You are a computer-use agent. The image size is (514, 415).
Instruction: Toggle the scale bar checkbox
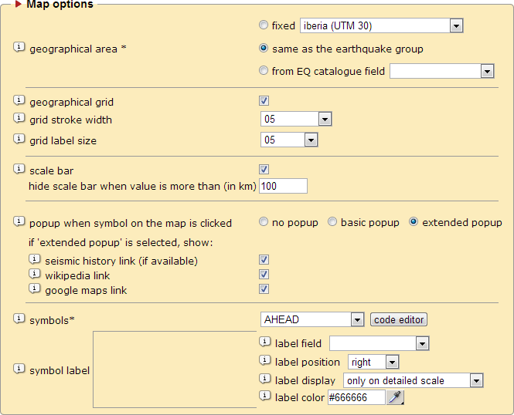(264, 169)
